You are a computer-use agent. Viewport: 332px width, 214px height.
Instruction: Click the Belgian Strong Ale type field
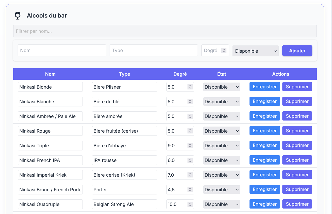pyautogui.click(x=124, y=204)
